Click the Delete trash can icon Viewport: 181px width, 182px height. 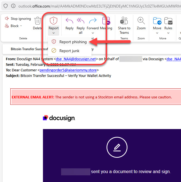38,21
